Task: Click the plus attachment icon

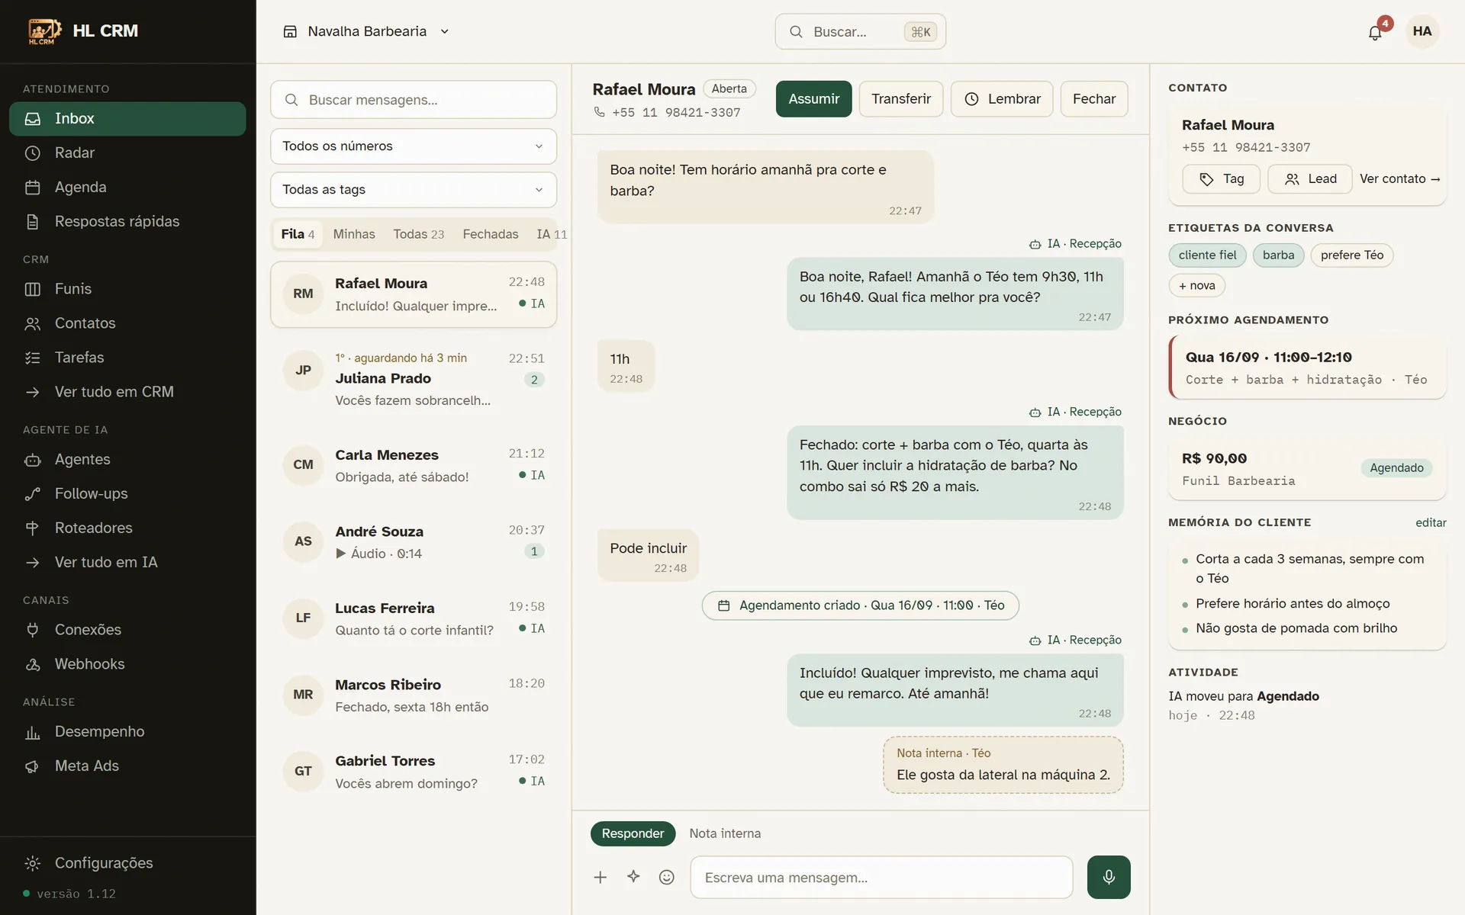Action: [x=600, y=877]
